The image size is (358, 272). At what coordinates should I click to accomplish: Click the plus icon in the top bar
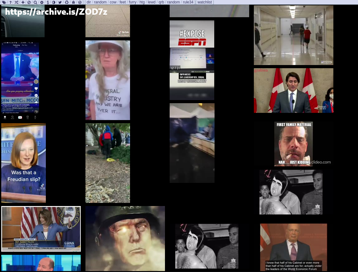click(x=23, y=2)
